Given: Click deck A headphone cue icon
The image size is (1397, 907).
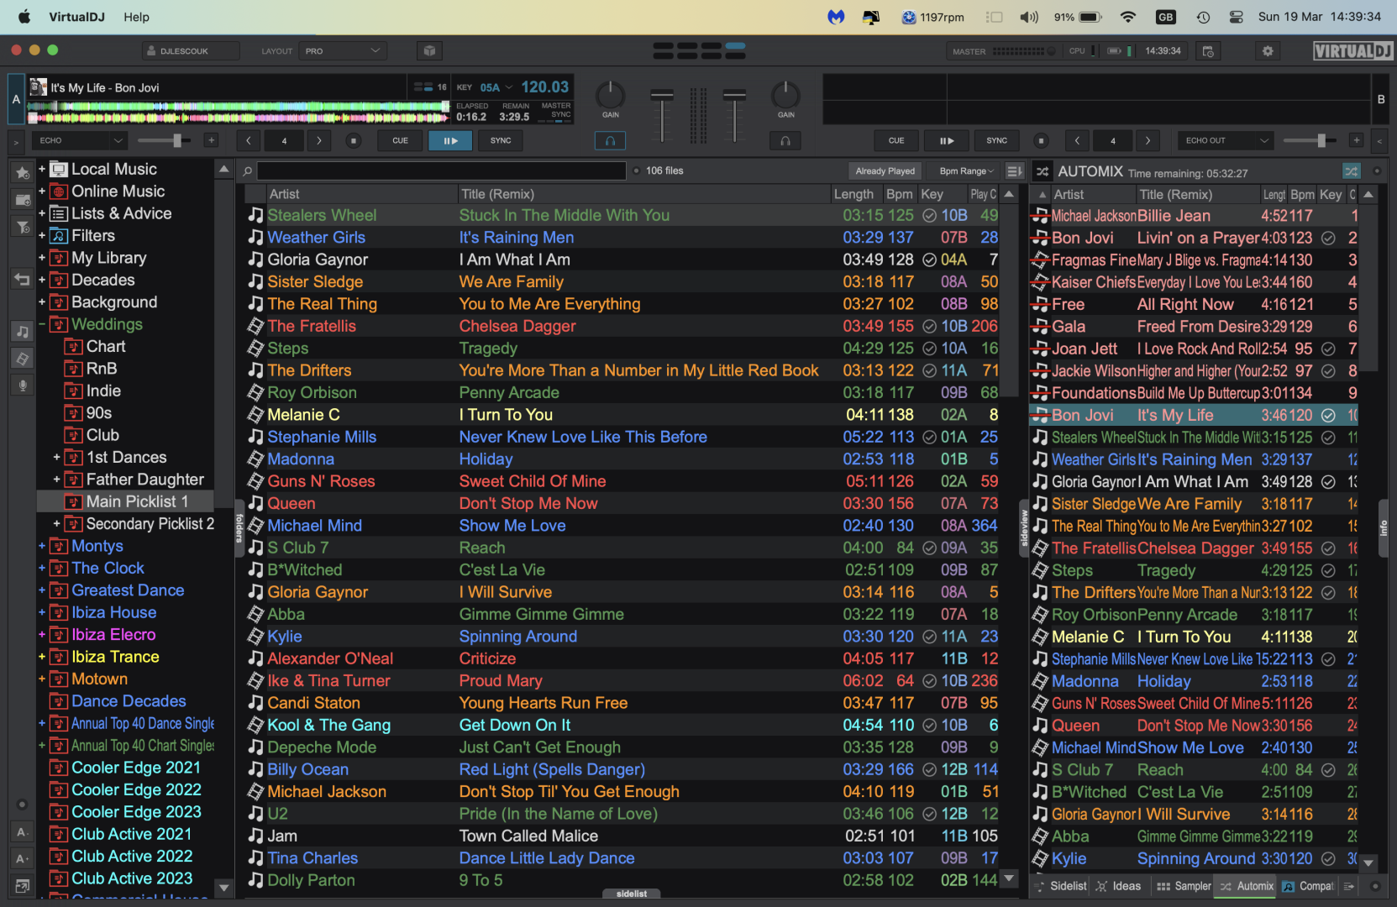Looking at the screenshot, I should 611,140.
